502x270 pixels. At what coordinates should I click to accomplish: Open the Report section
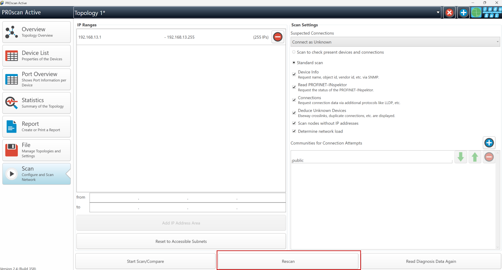pyautogui.click(x=36, y=127)
